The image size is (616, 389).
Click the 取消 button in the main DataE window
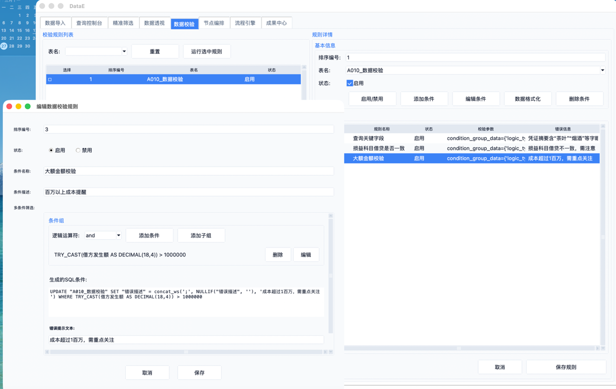[x=500, y=367]
